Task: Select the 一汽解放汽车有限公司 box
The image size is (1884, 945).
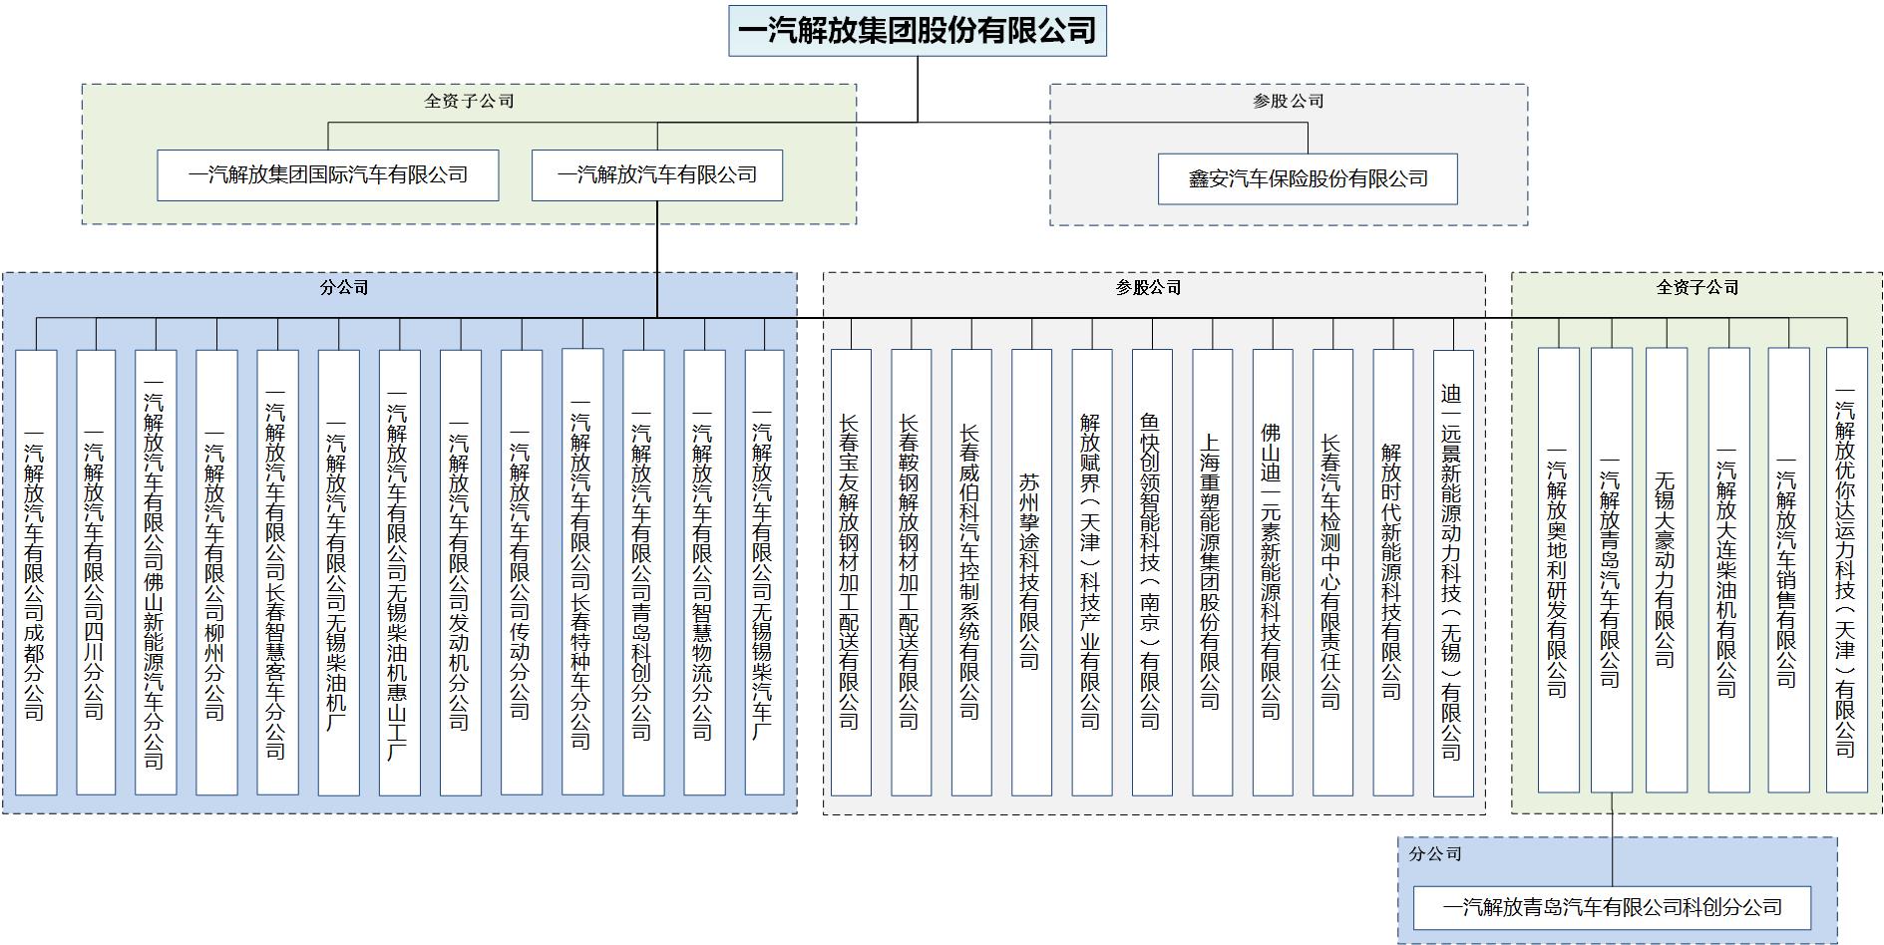Action: tap(656, 175)
